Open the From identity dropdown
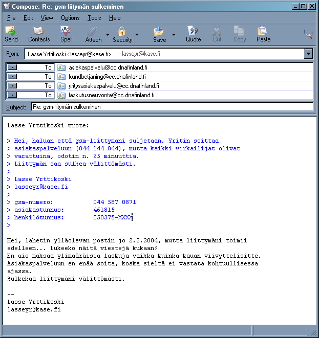Image resolution: width=319 pixels, height=338 pixels. (x=308, y=54)
